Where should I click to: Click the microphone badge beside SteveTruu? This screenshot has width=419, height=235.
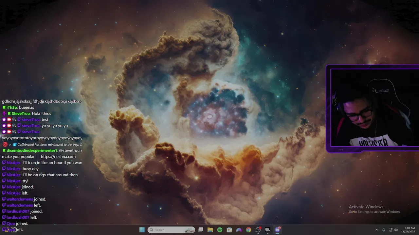[4, 114]
